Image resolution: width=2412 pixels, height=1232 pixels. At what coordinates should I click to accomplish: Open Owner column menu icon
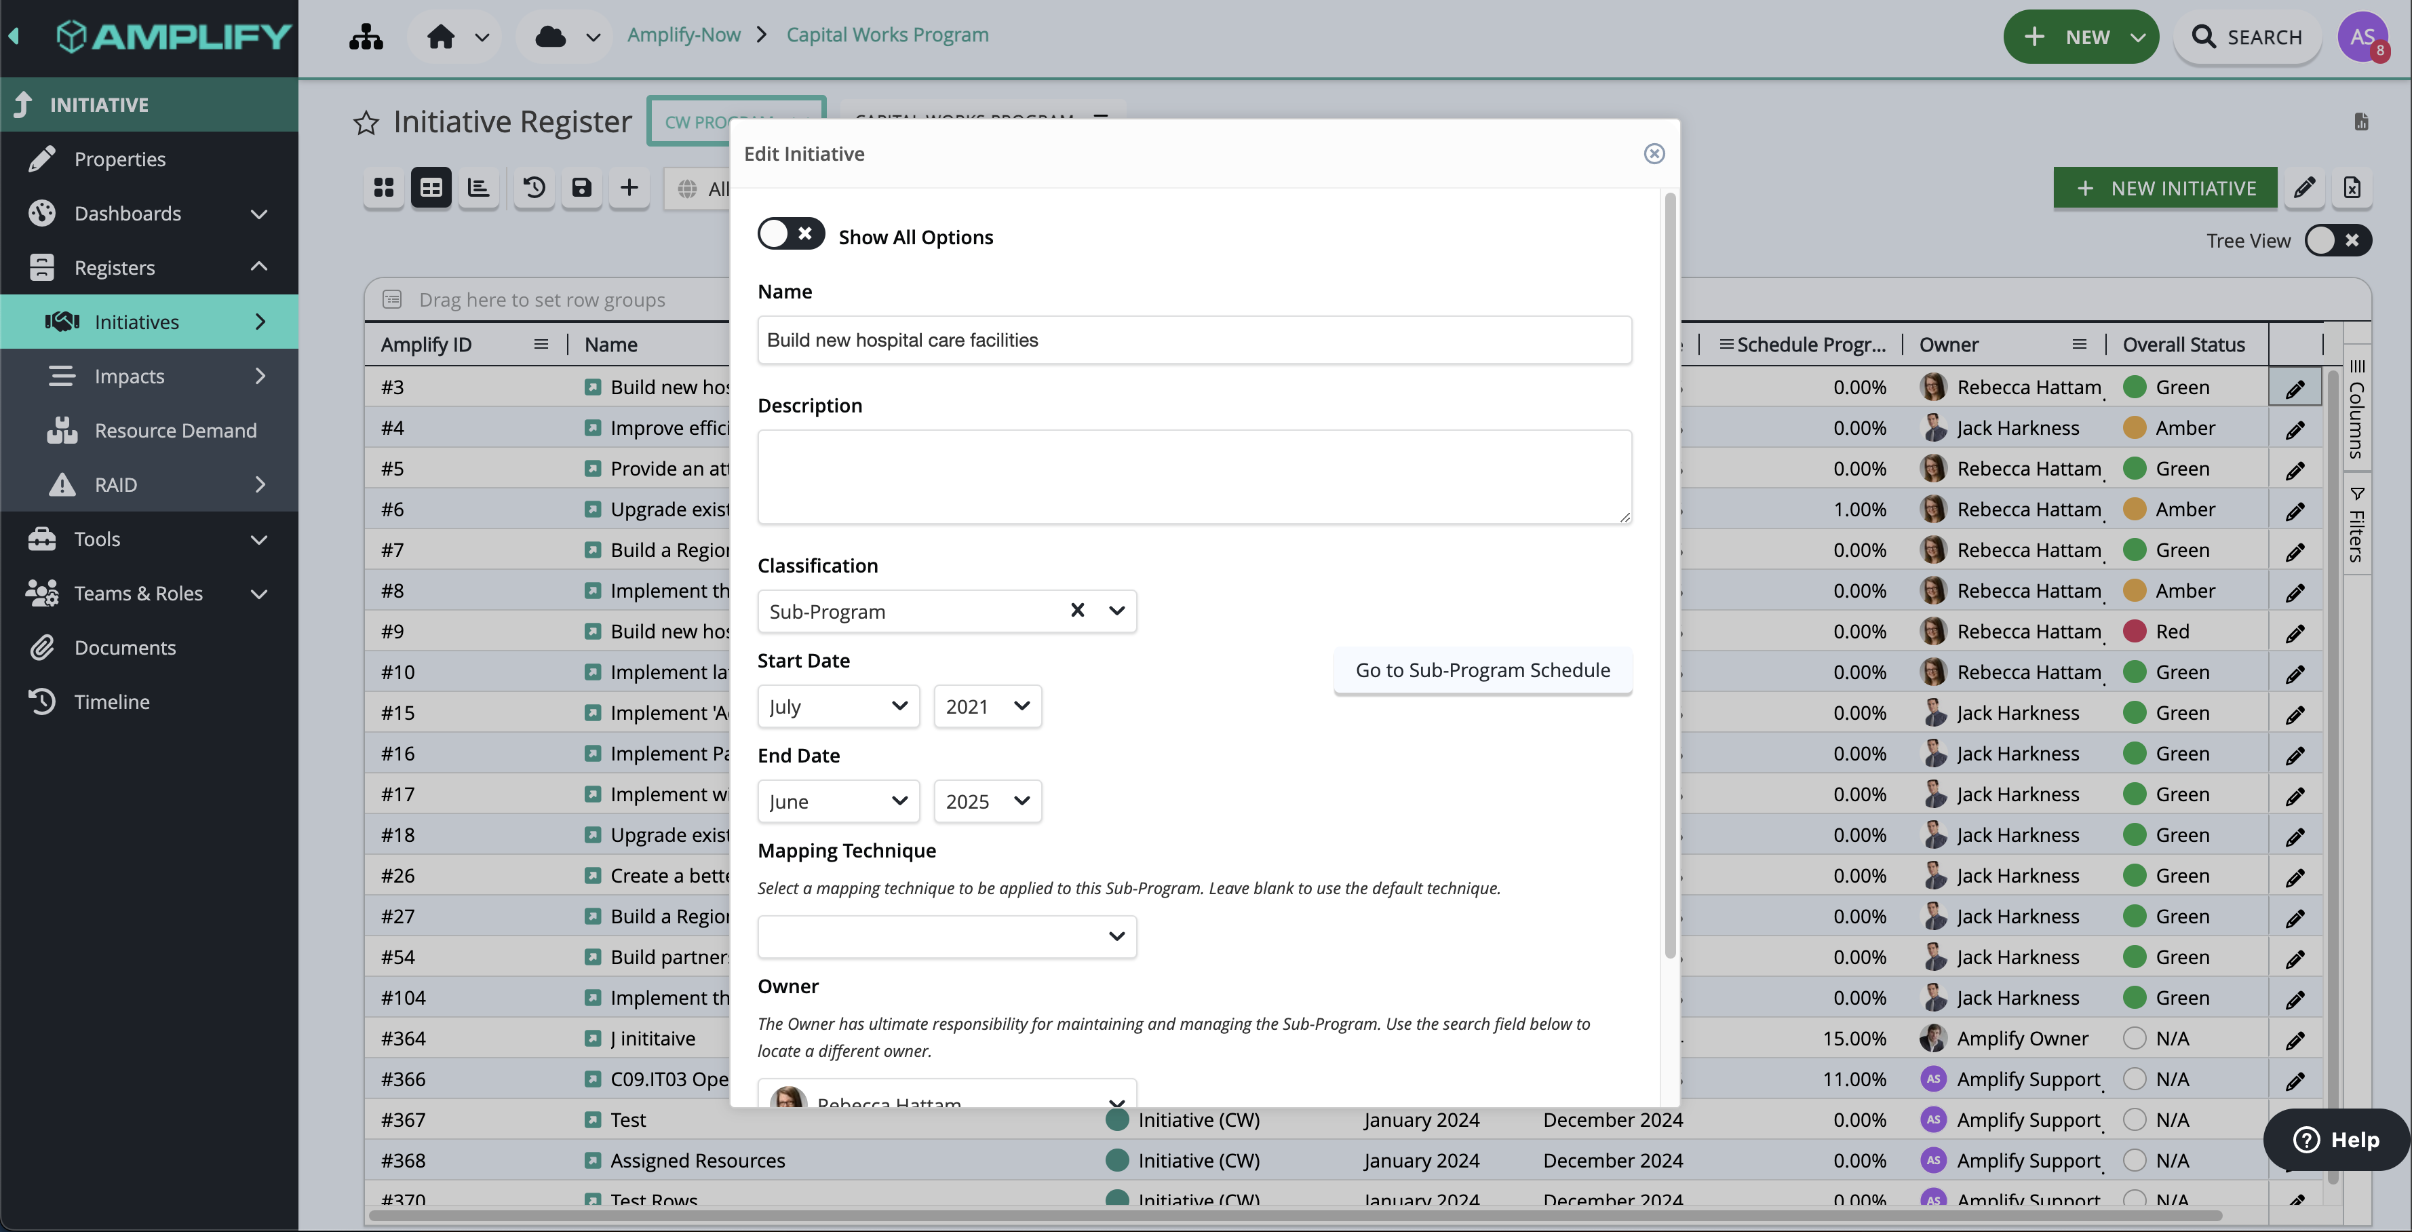[2080, 343]
